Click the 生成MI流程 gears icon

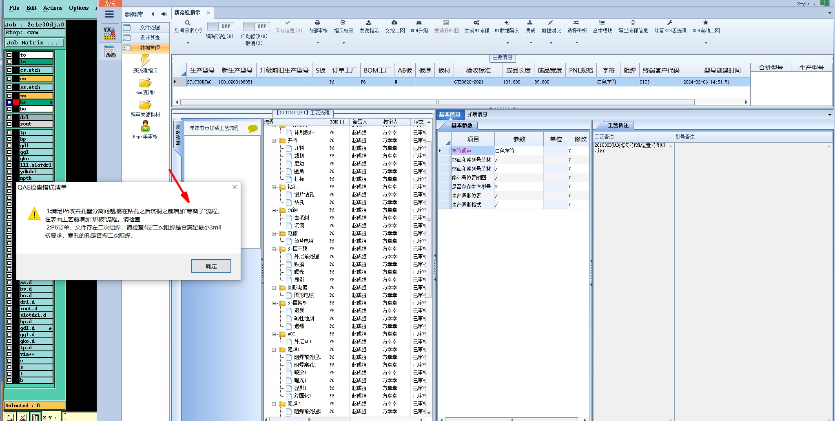click(x=476, y=23)
